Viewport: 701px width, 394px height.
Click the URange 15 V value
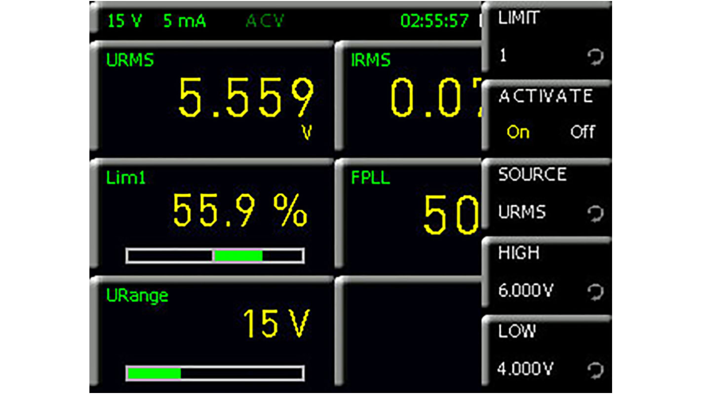(x=276, y=324)
